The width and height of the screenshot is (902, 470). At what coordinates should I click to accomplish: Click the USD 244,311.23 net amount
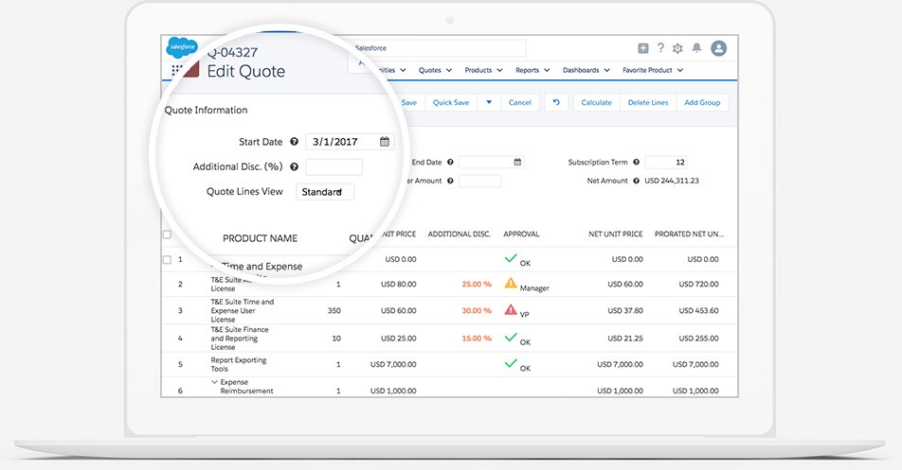click(x=672, y=181)
